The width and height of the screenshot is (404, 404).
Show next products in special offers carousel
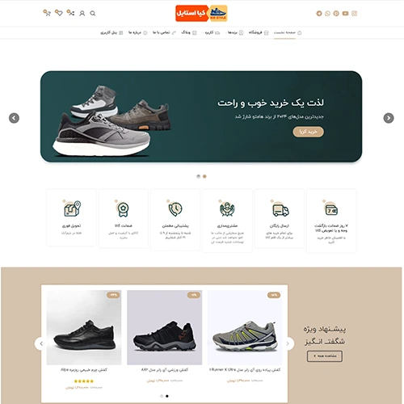pos(288,343)
